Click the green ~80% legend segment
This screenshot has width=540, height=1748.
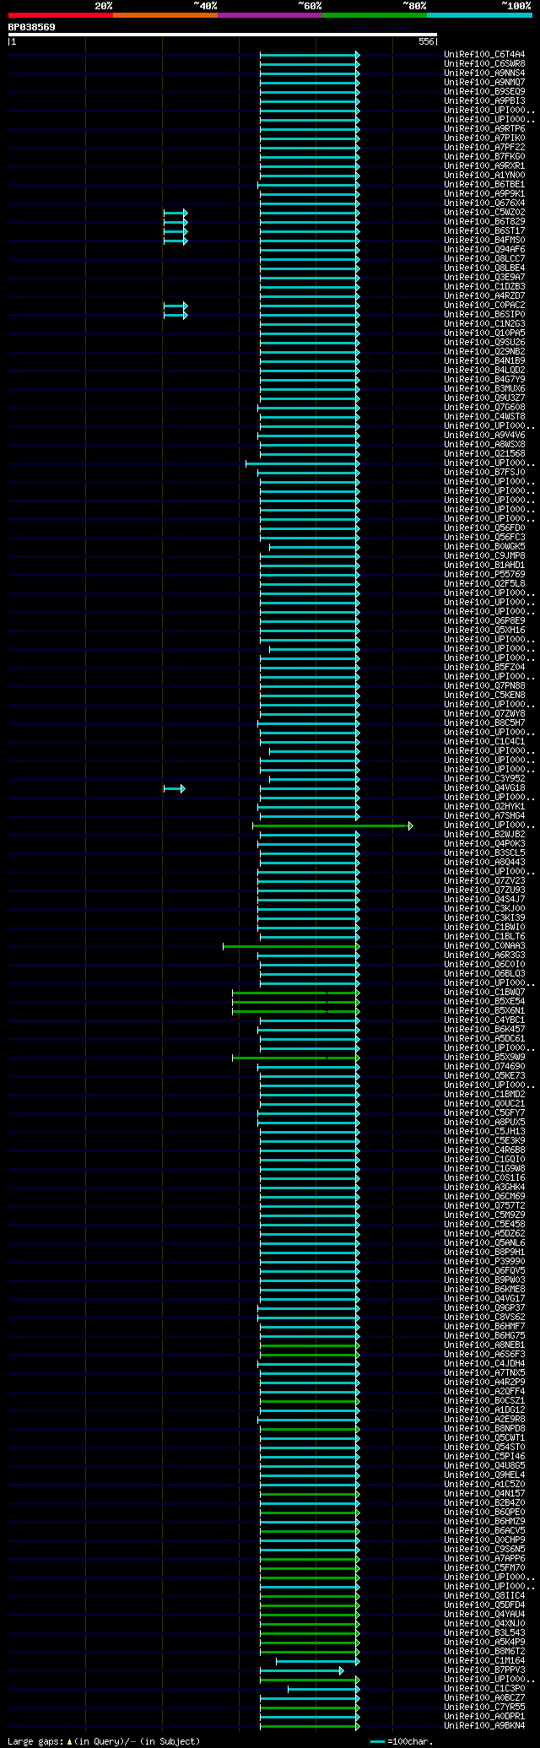click(x=375, y=14)
